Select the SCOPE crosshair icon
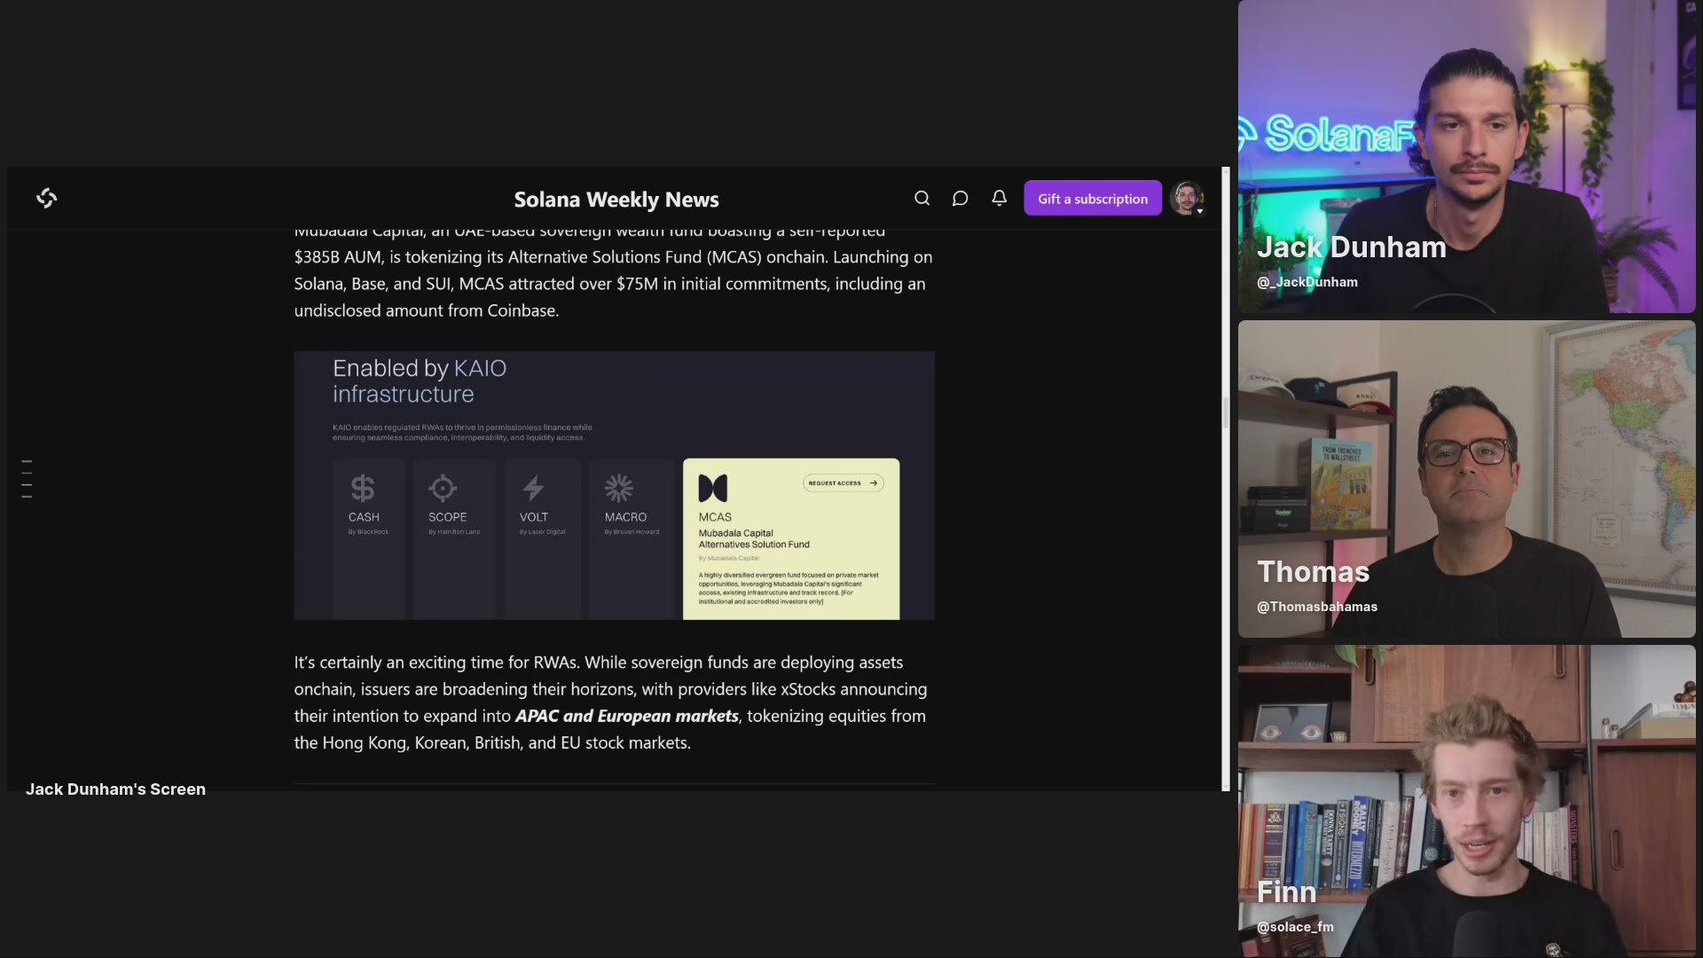This screenshot has width=1703, height=958. click(x=443, y=488)
